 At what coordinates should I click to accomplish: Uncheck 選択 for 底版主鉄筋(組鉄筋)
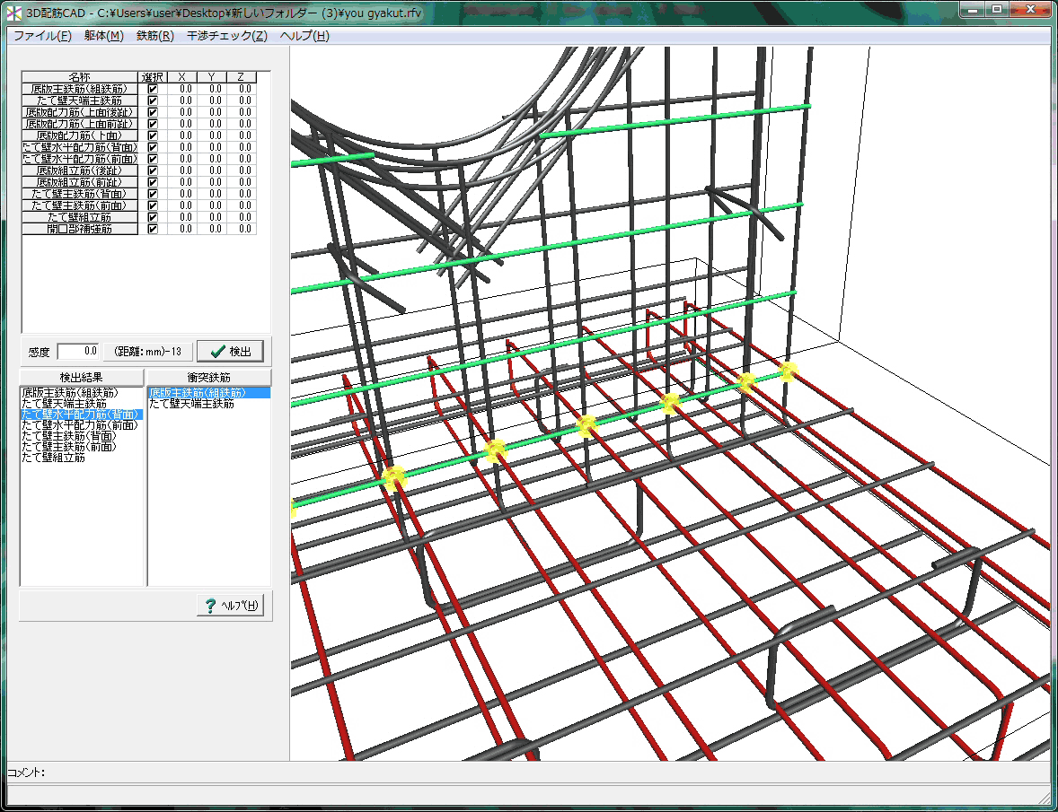point(153,89)
